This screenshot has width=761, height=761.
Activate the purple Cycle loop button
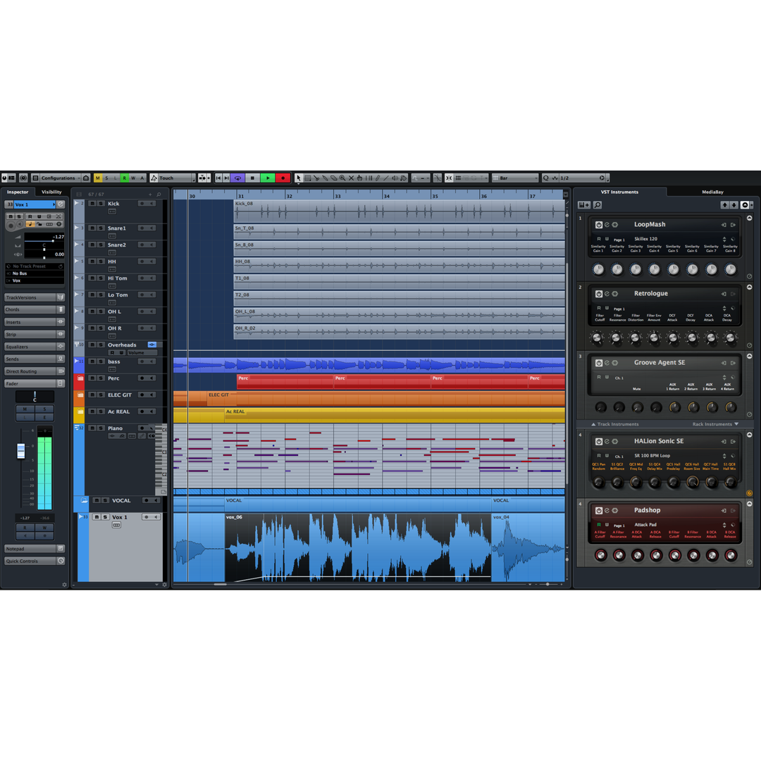(237, 178)
